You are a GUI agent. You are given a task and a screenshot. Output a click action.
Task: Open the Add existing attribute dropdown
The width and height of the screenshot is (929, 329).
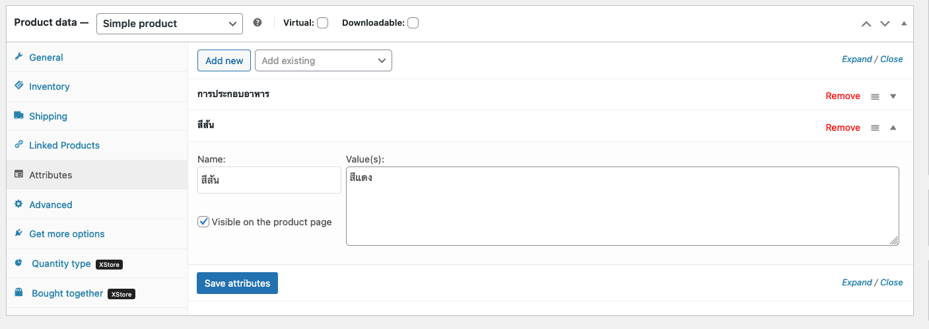click(323, 61)
